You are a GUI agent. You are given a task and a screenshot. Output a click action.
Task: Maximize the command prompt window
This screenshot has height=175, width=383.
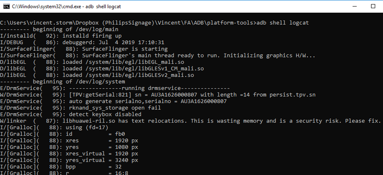click(x=373, y=6)
